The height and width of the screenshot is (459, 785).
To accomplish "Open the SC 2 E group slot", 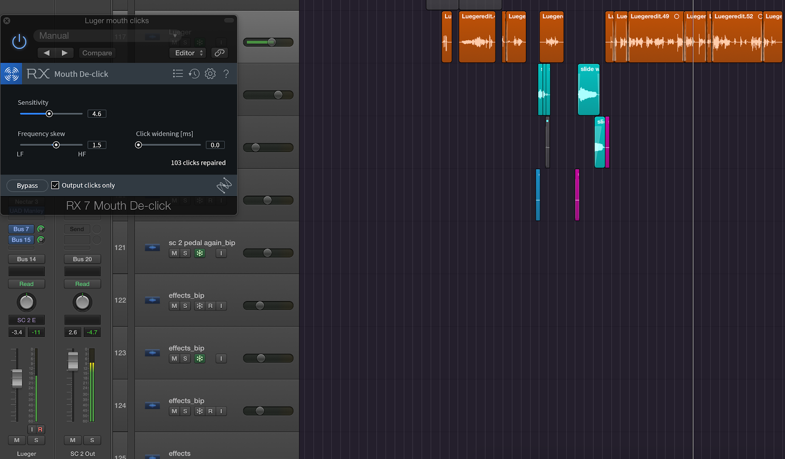I will [26, 320].
